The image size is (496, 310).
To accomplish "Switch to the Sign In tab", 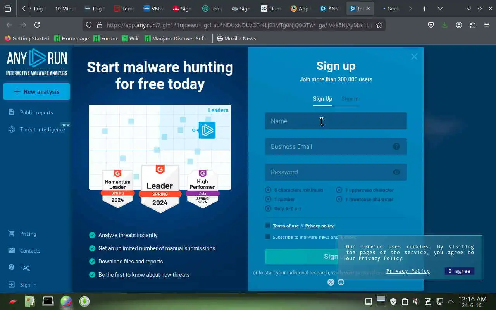I will (350, 99).
